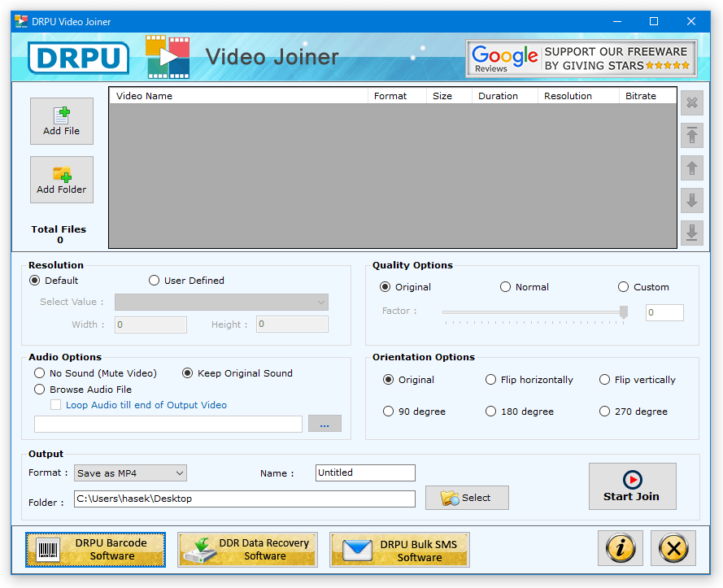Click the output Name field showing Untitled

pyautogui.click(x=365, y=473)
